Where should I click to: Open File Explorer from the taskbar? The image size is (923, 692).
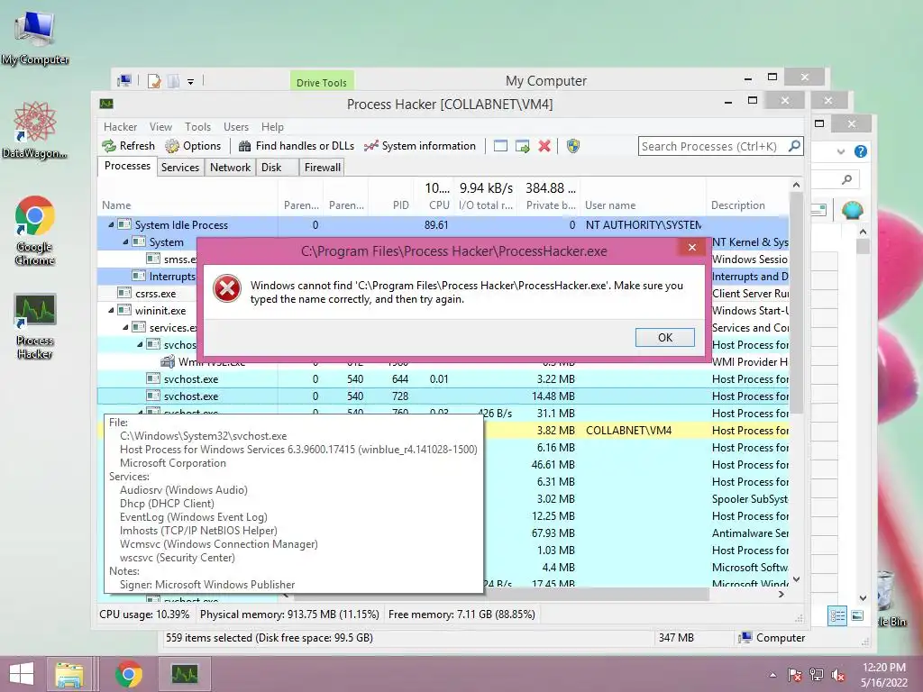coord(69,674)
